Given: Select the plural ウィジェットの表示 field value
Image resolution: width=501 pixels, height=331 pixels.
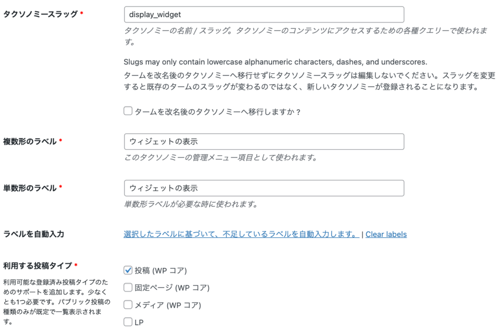Looking at the screenshot, I should [x=161, y=142].
